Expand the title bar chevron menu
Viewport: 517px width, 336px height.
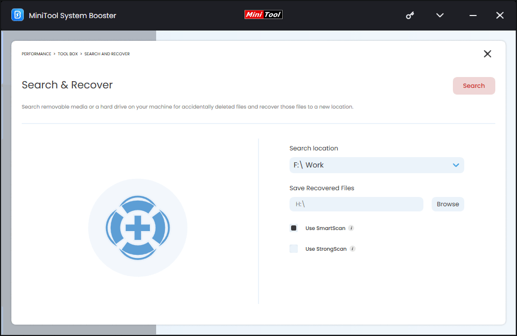440,15
